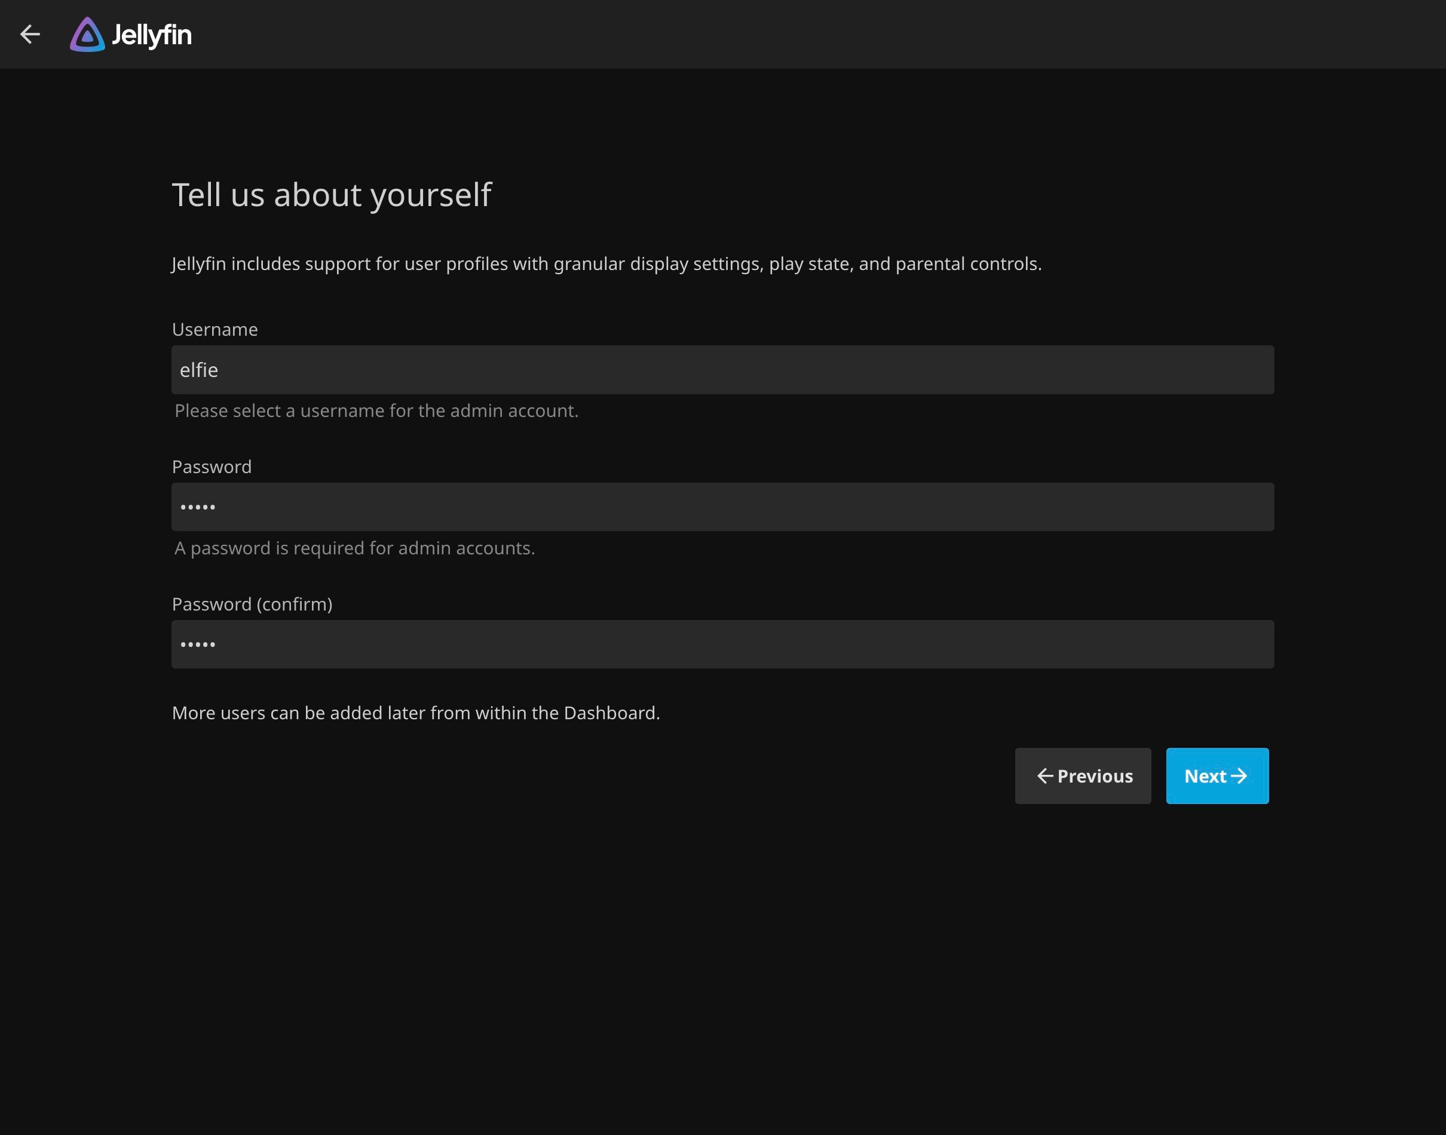Image resolution: width=1446 pixels, height=1135 pixels.
Task: Click the 'password is required' hint text
Action: click(x=354, y=548)
